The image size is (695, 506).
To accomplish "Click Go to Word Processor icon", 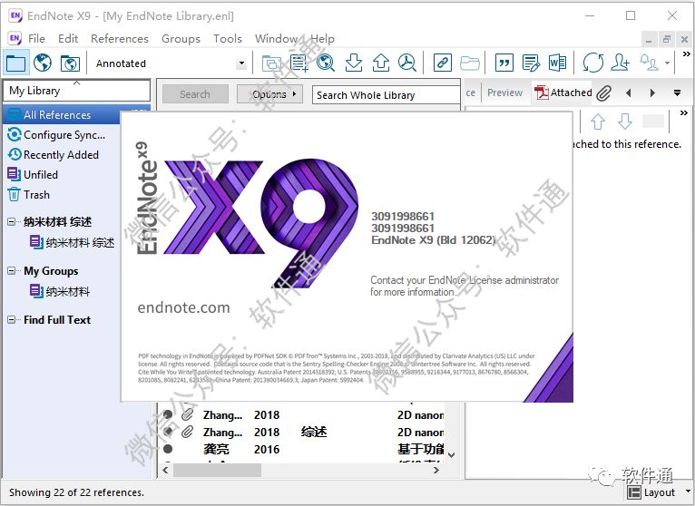I will click(x=557, y=63).
